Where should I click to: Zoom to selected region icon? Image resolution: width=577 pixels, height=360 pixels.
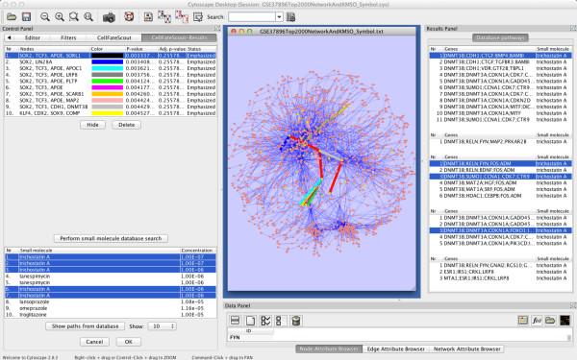tap(74, 17)
